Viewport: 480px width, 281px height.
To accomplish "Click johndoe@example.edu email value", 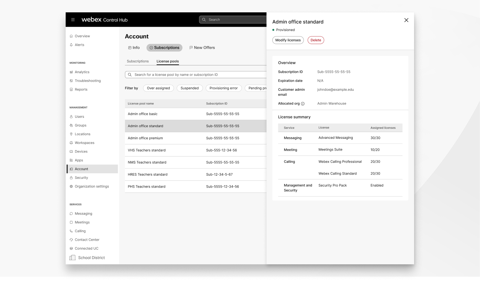I will click(x=335, y=89).
